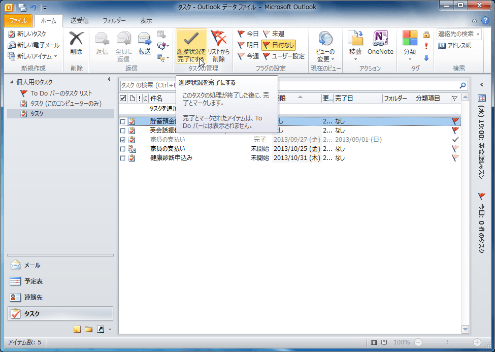Open the File (ファイル) tab
The width and height of the screenshot is (495, 352).
pyautogui.click(x=18, y=21)
